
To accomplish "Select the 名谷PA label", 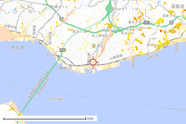I will [x=128, y=33].
